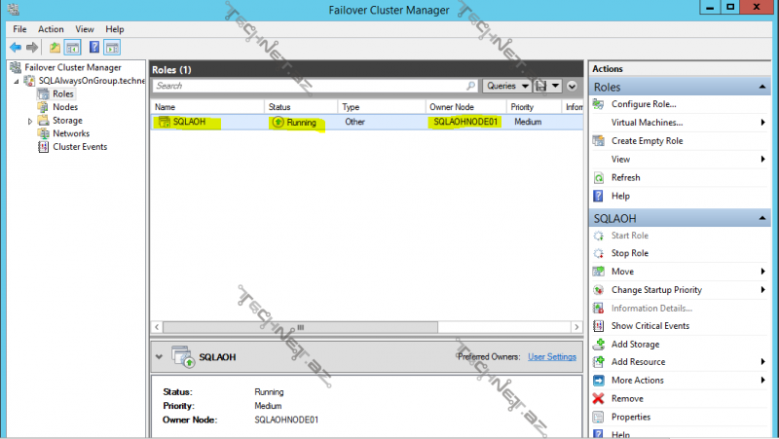Click the Add Storage icon
Image resolution: width=779 pixels, height=439 pixels.
click(x=599, y=345)
